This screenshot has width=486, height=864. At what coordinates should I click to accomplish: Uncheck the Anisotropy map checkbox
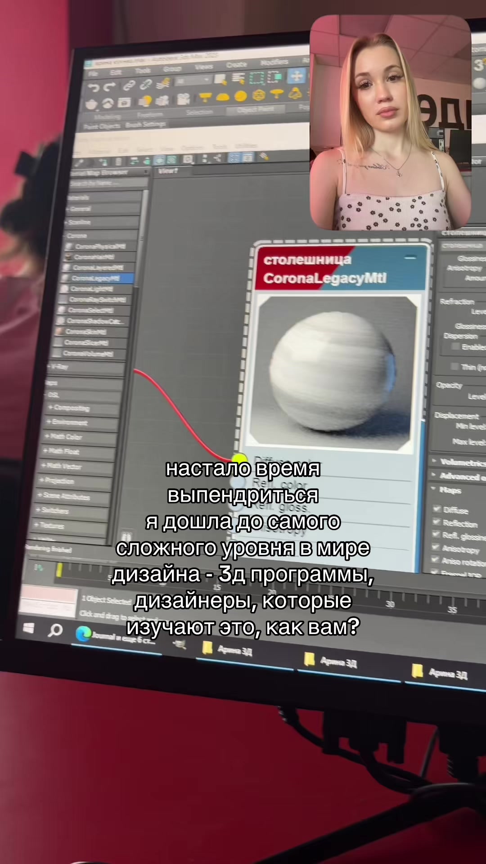tap(436, 547)
